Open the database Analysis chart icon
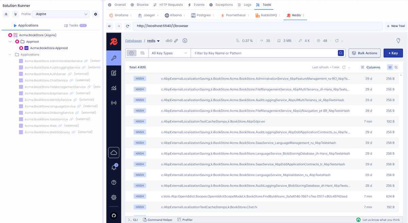The image size is (408, 223). (114, 87)
